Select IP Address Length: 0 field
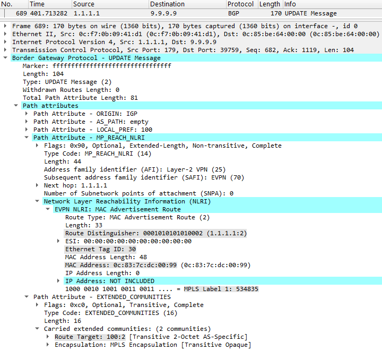 coord(102,273)
